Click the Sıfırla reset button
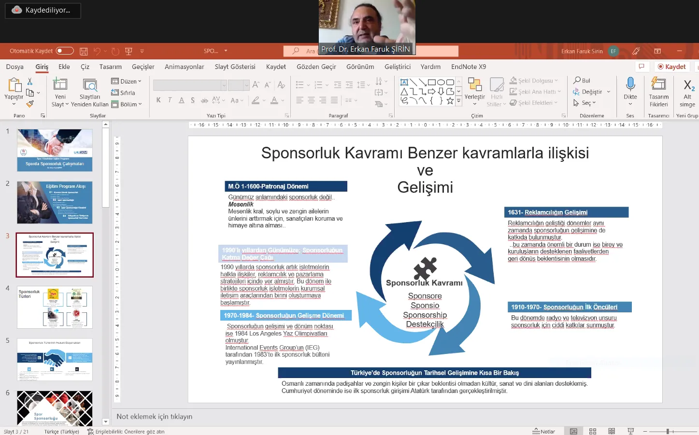 point(123,93)
